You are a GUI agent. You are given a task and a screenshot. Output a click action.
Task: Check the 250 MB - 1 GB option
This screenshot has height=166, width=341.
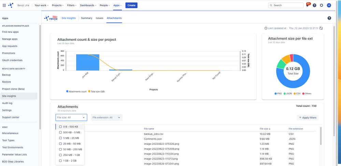60,155
